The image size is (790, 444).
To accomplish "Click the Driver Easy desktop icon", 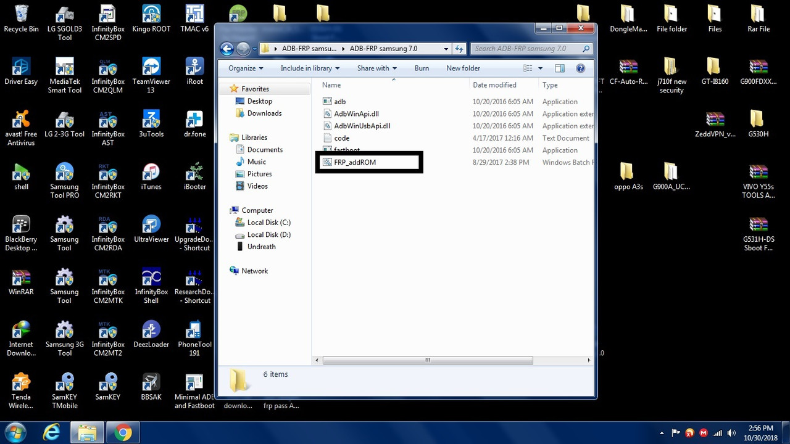I will click(21, 72).
